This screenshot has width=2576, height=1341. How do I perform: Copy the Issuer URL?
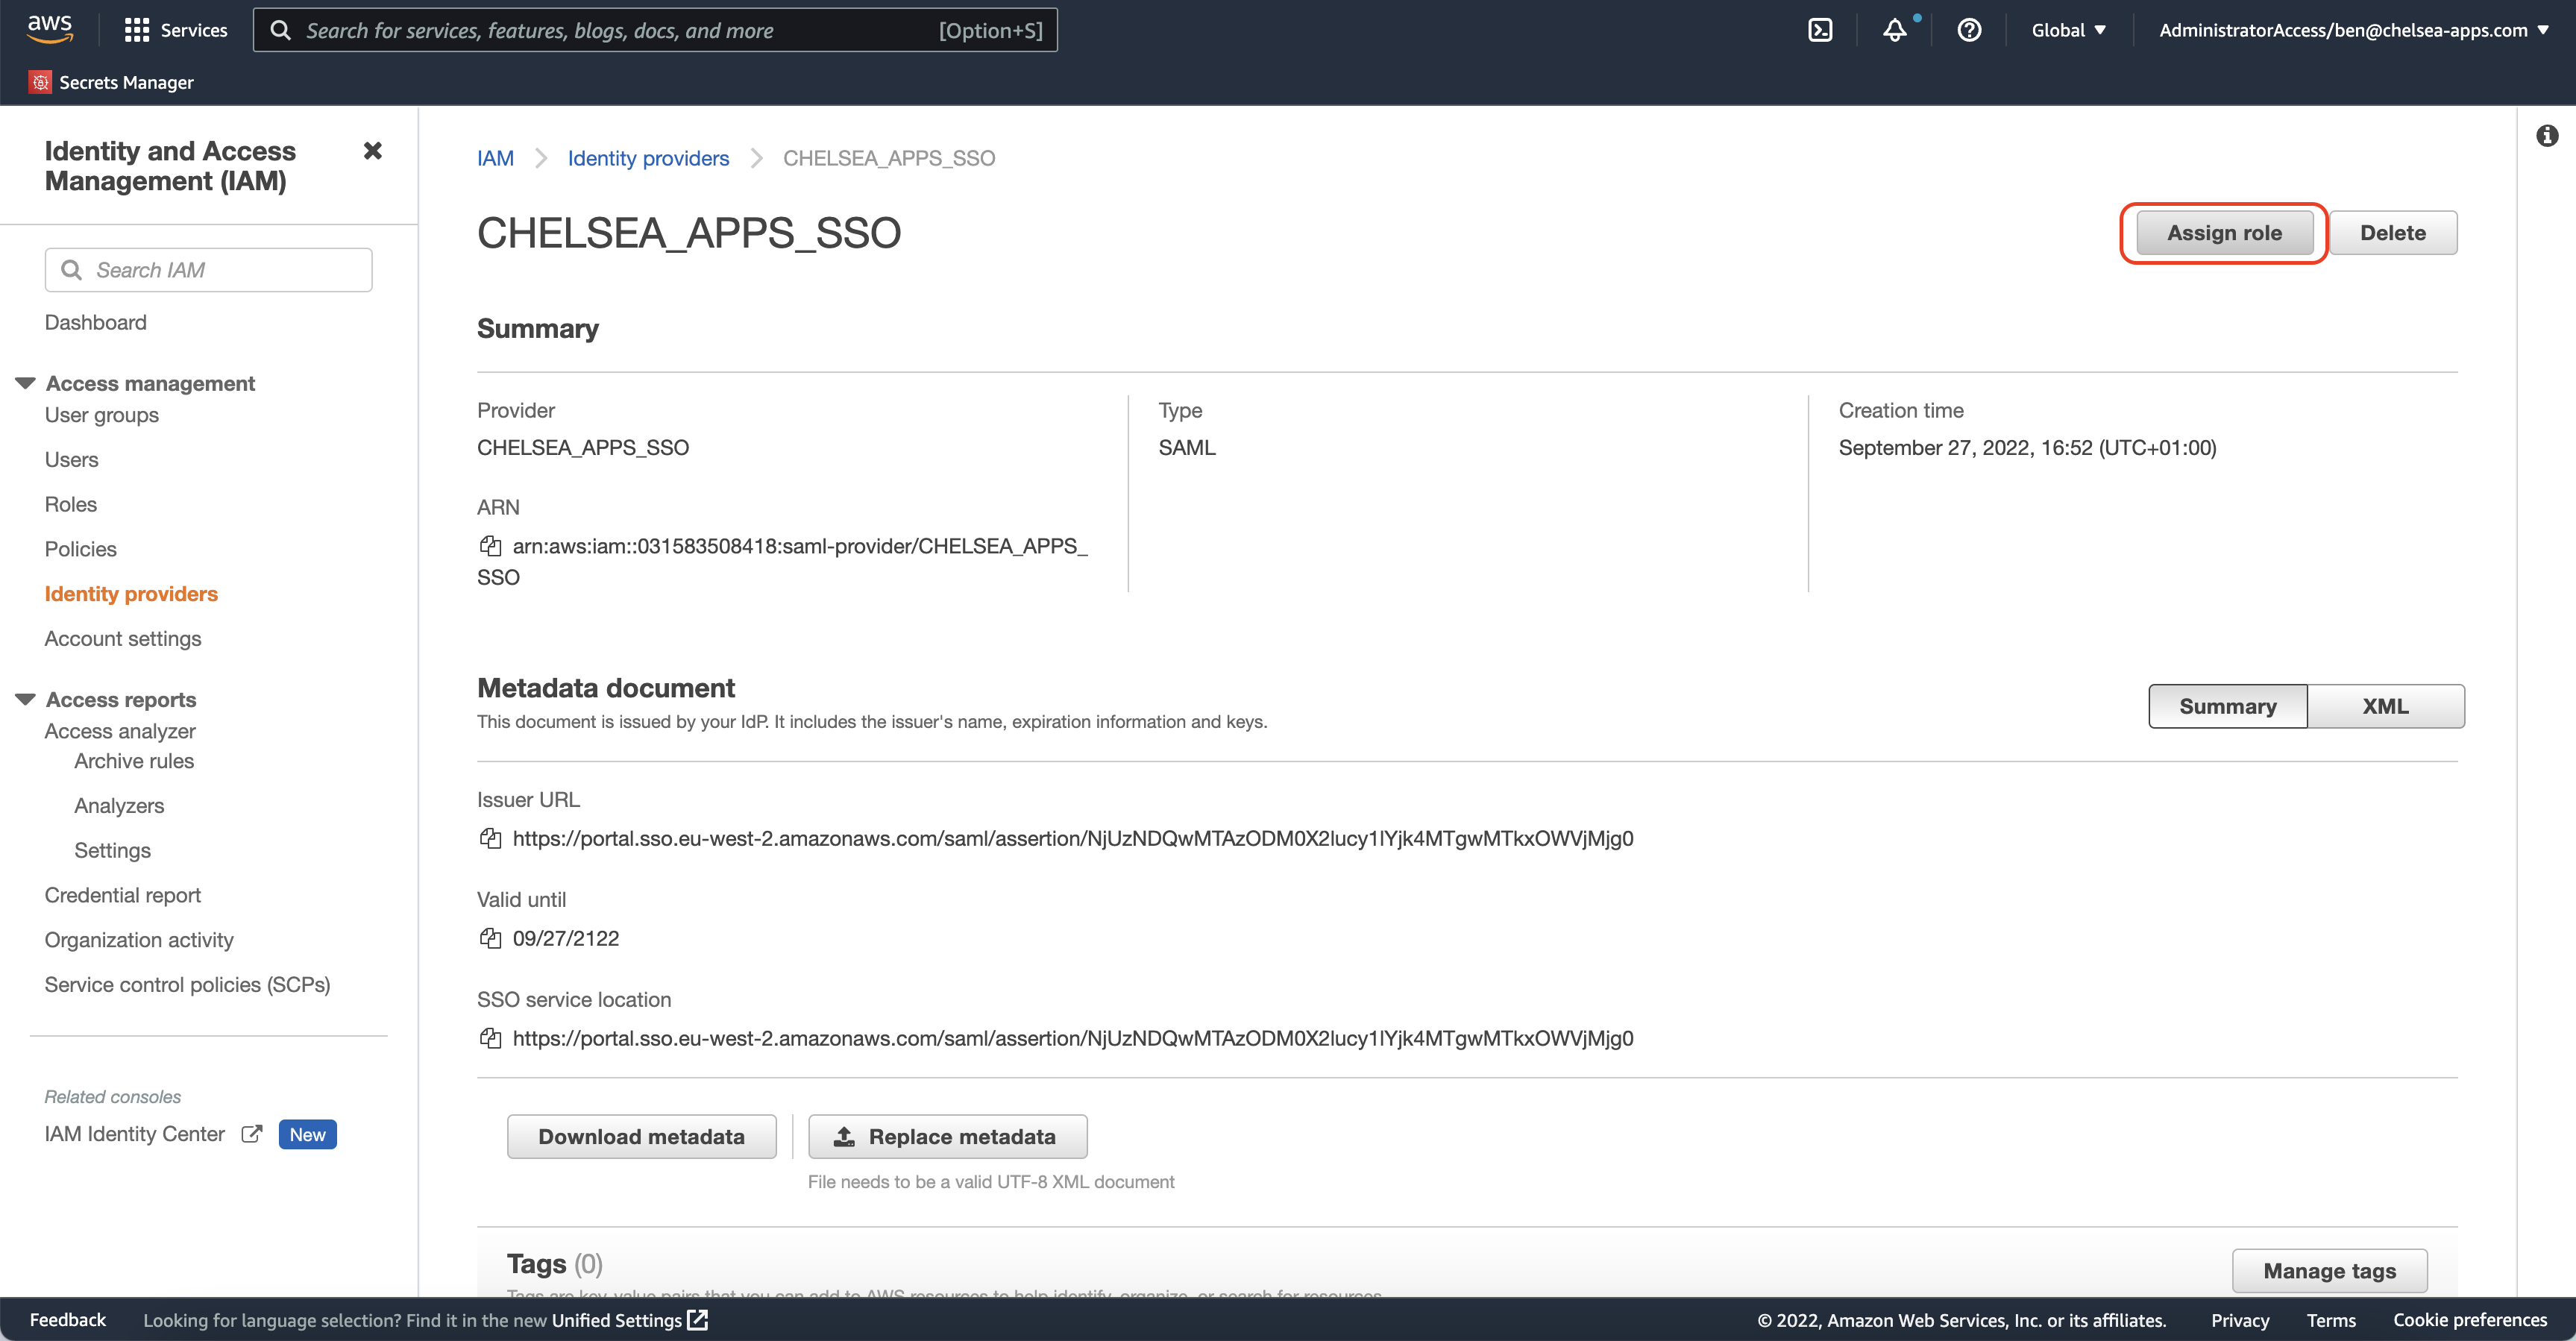(490, 838)
